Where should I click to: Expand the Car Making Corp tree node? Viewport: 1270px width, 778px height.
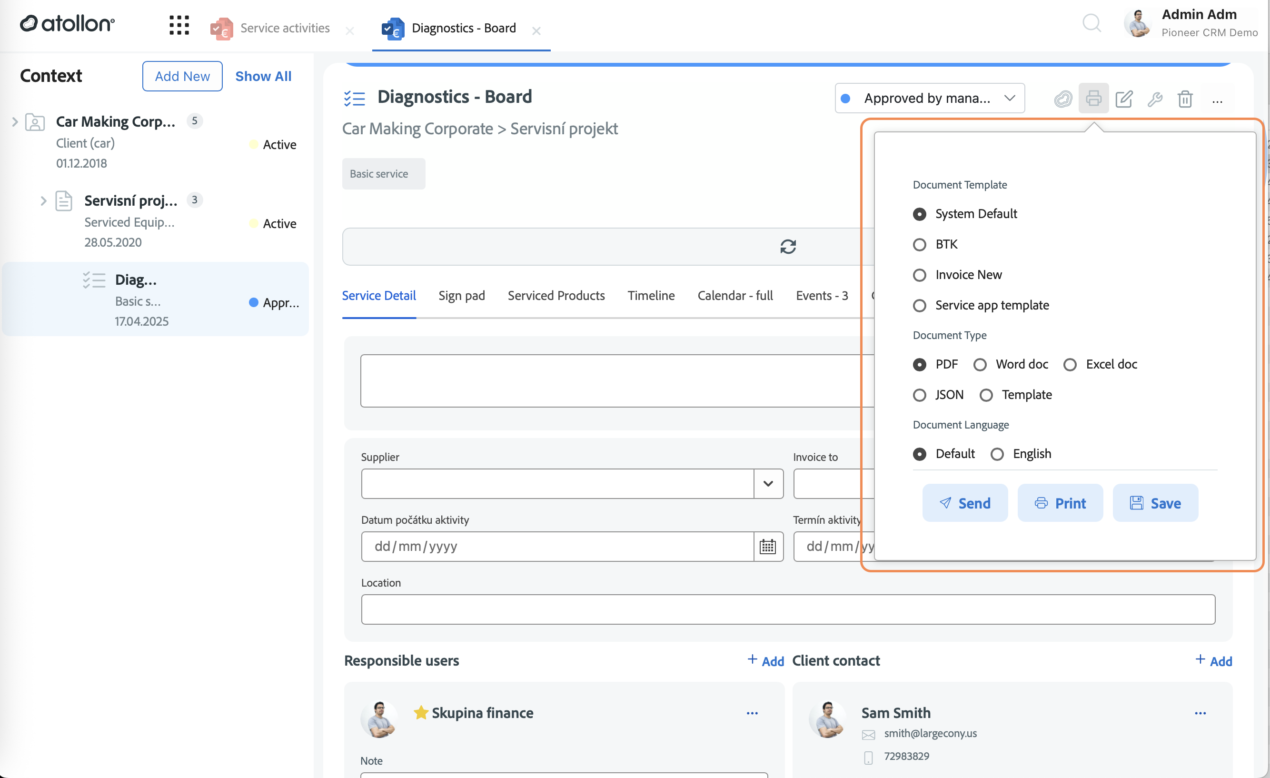click(x=15, y=122)
